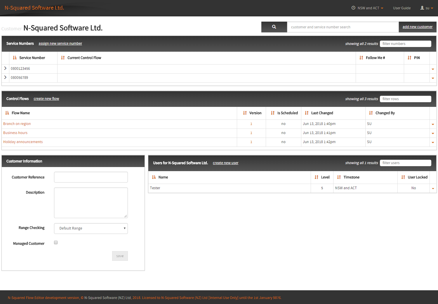Click create new flow link
The image size is (438, 304).
pyautogui.click(x=46, y=99)
